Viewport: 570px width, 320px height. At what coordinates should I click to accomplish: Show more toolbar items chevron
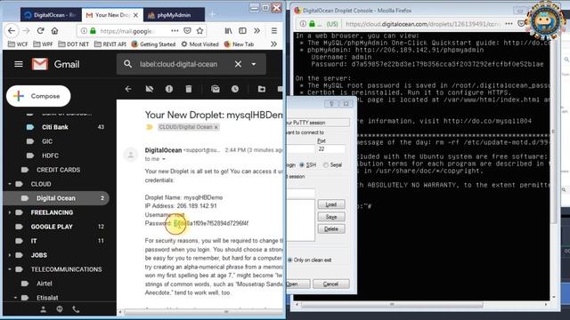tap(257, 31)
